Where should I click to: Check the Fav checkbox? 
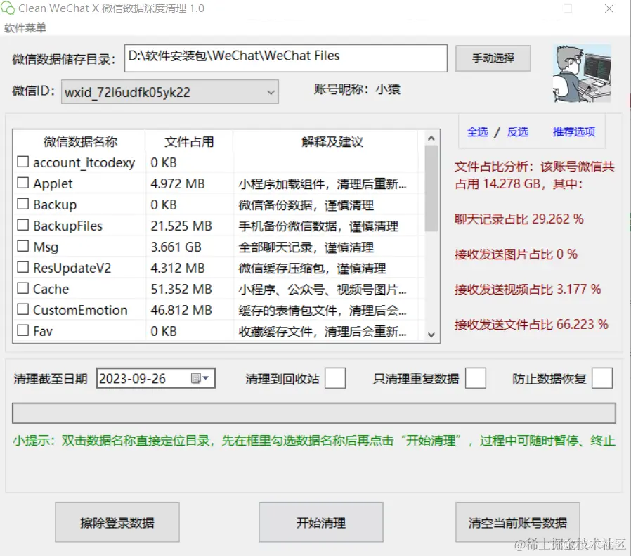click(x=23, y=330)
